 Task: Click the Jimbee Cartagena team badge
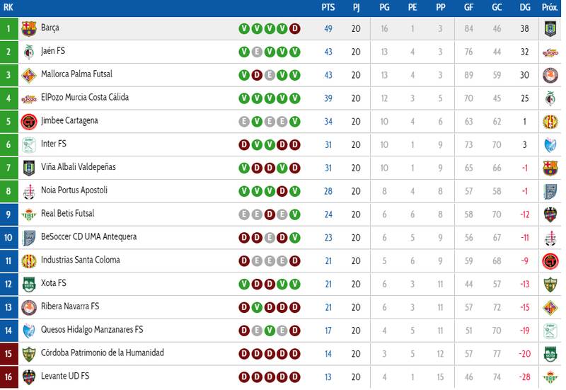click(x=28, y=122)
